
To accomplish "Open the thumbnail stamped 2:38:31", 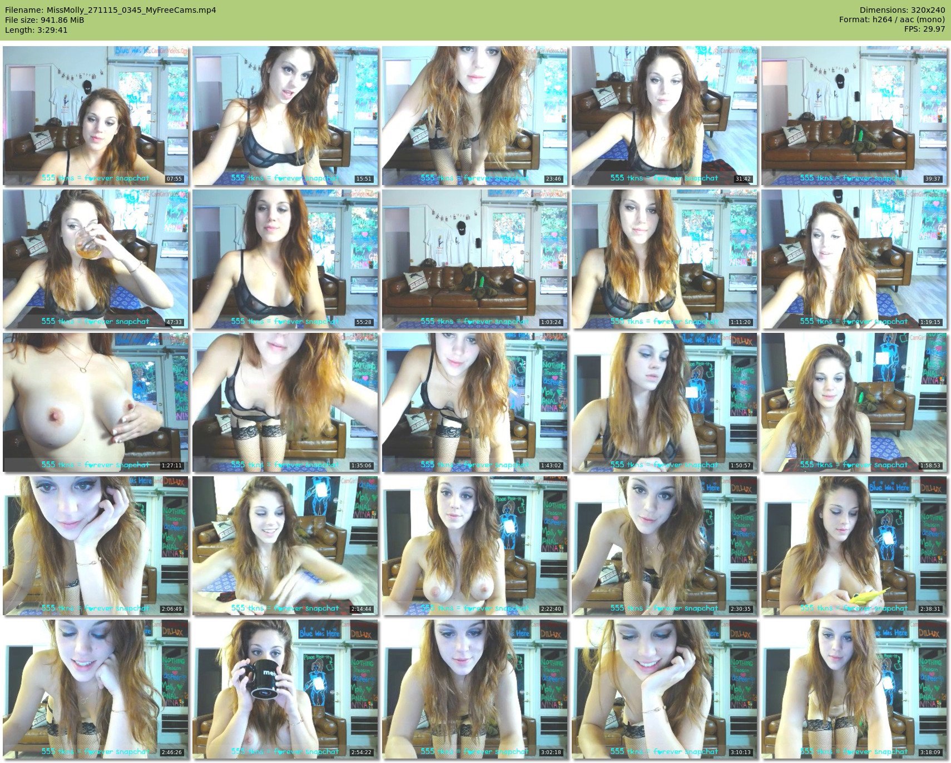I will point(854,546).
